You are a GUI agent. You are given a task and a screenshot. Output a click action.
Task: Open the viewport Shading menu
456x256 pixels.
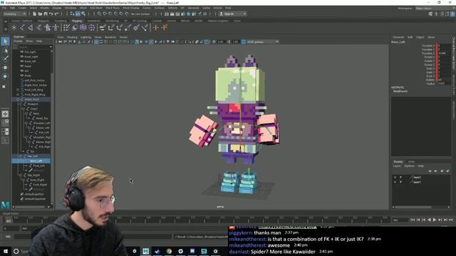click(x=72, y=37)
